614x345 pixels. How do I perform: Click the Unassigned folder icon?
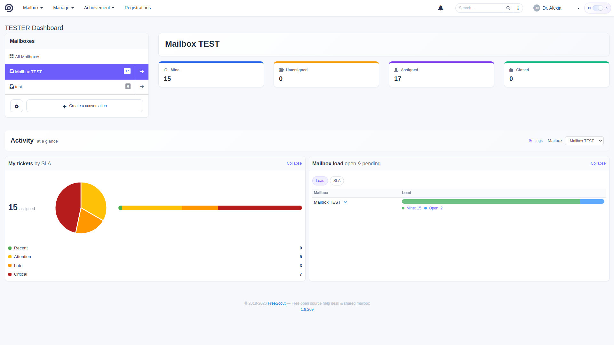coord(281,70)
